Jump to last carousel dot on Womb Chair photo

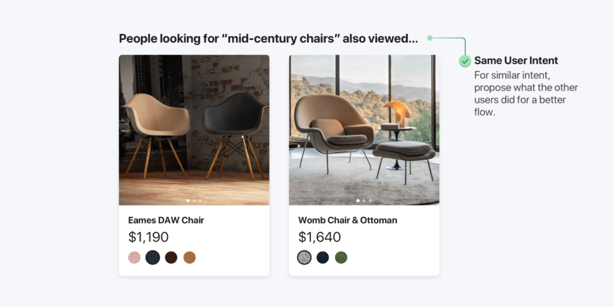pyautogui.click(x=370, y=200)
